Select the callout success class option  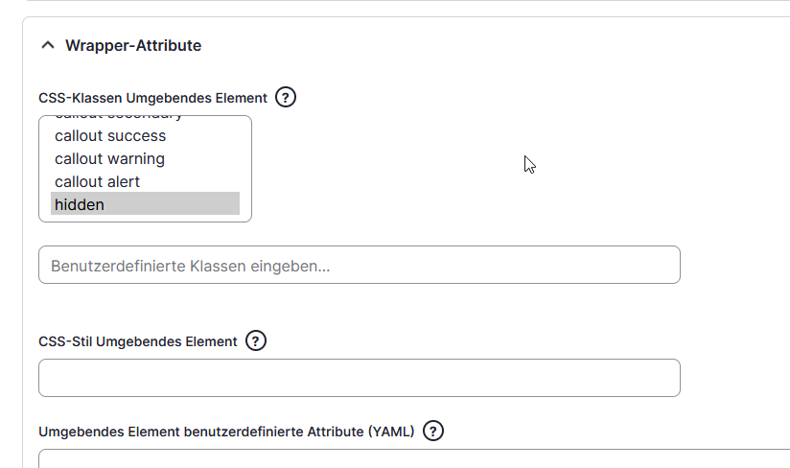click(x=110, y=136)
